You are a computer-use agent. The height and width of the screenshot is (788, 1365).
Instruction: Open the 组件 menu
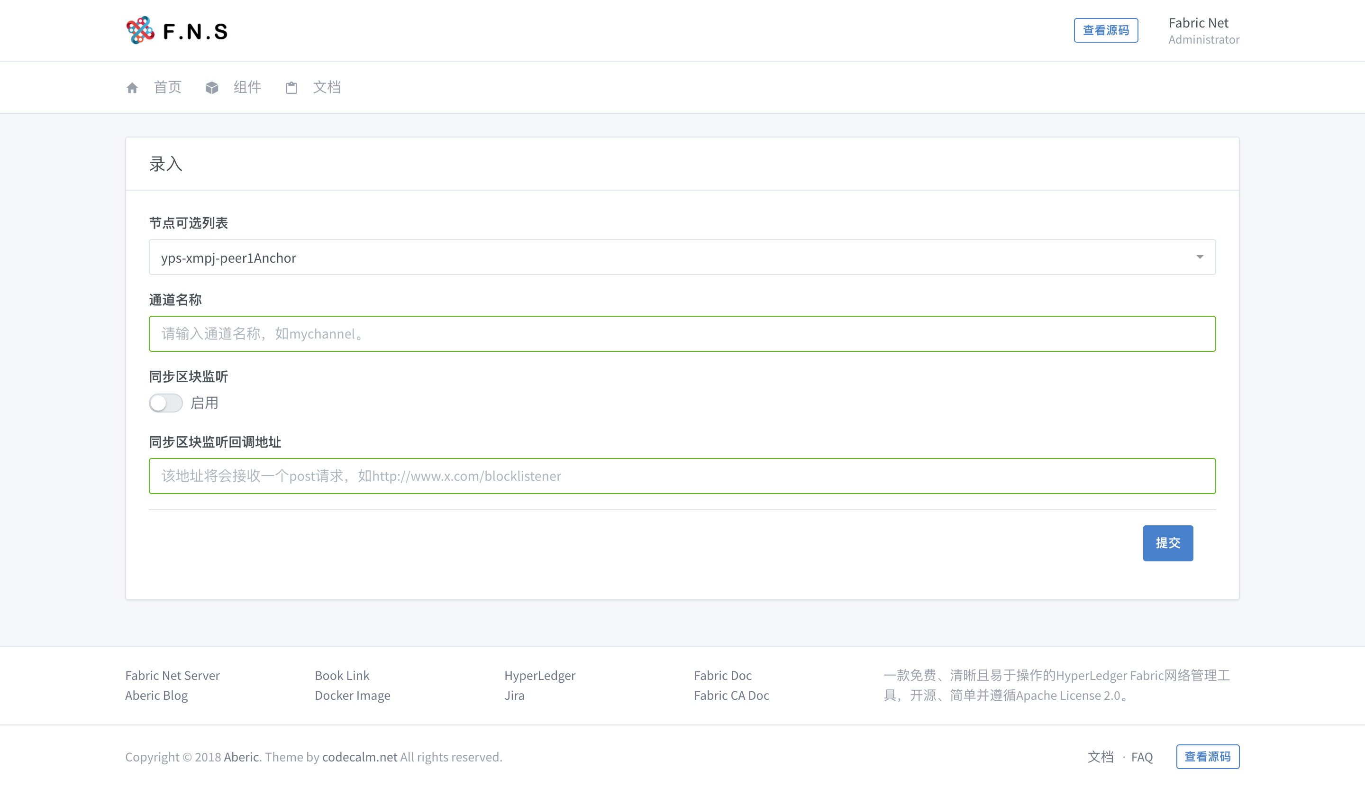pos(247,87)
